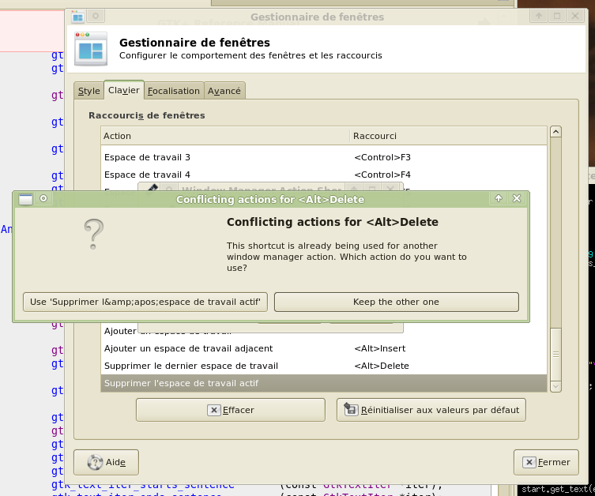Open the conflict dialog window menu icon
This screenshot has width=595, height=496.
point(25,199)
